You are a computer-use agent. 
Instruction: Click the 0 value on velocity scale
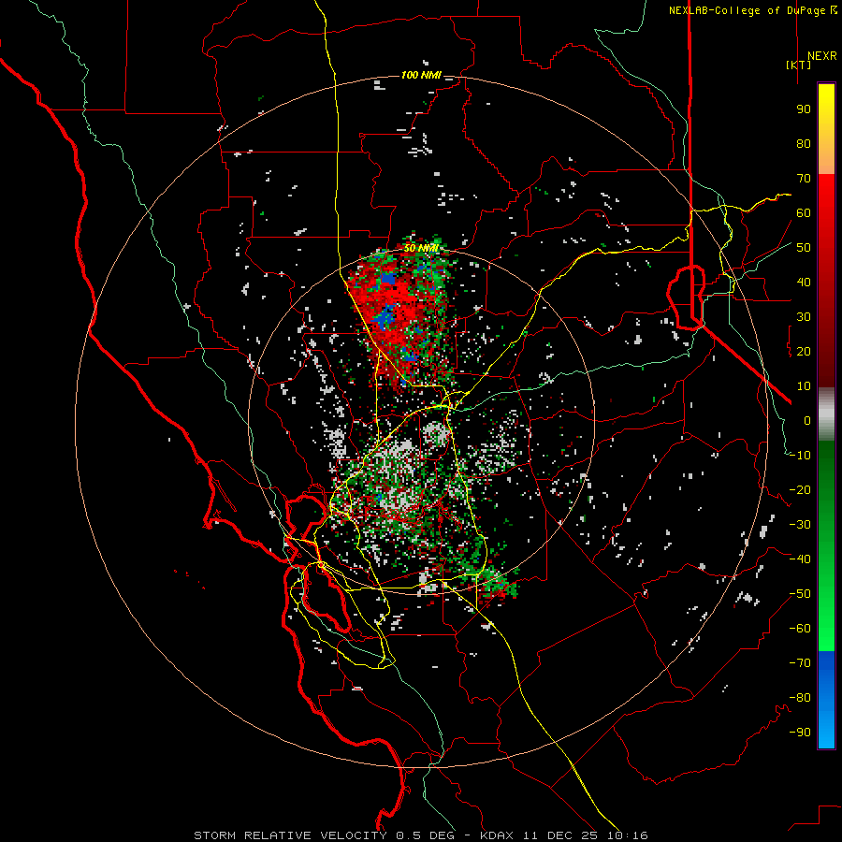[807, 421]
